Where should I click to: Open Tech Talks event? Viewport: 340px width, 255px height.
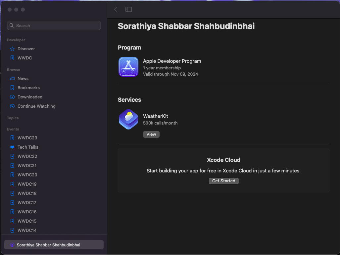click(x=28, y=147)
